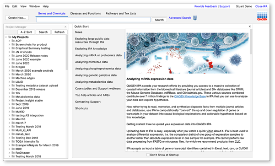Click the quick video link
This screenshot has height=166, width=275.
pos(210,131)
